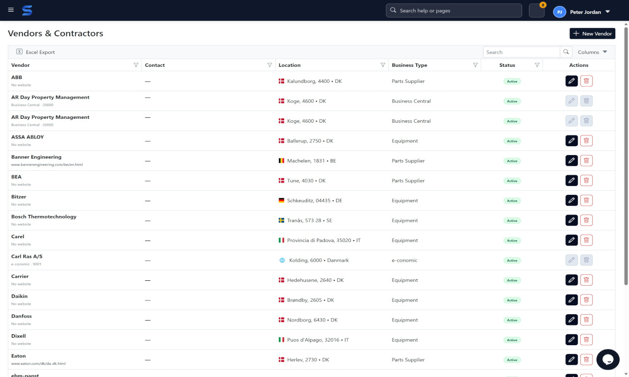Edit the Bosch Thermotechnology vendor
This screenshot has height=377, width=629.
(572, 220)
